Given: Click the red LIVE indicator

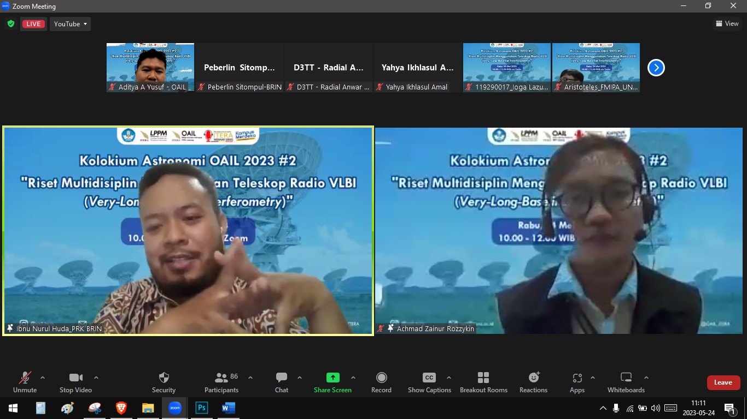Looking at the screenshot, I should click(33, 24).
